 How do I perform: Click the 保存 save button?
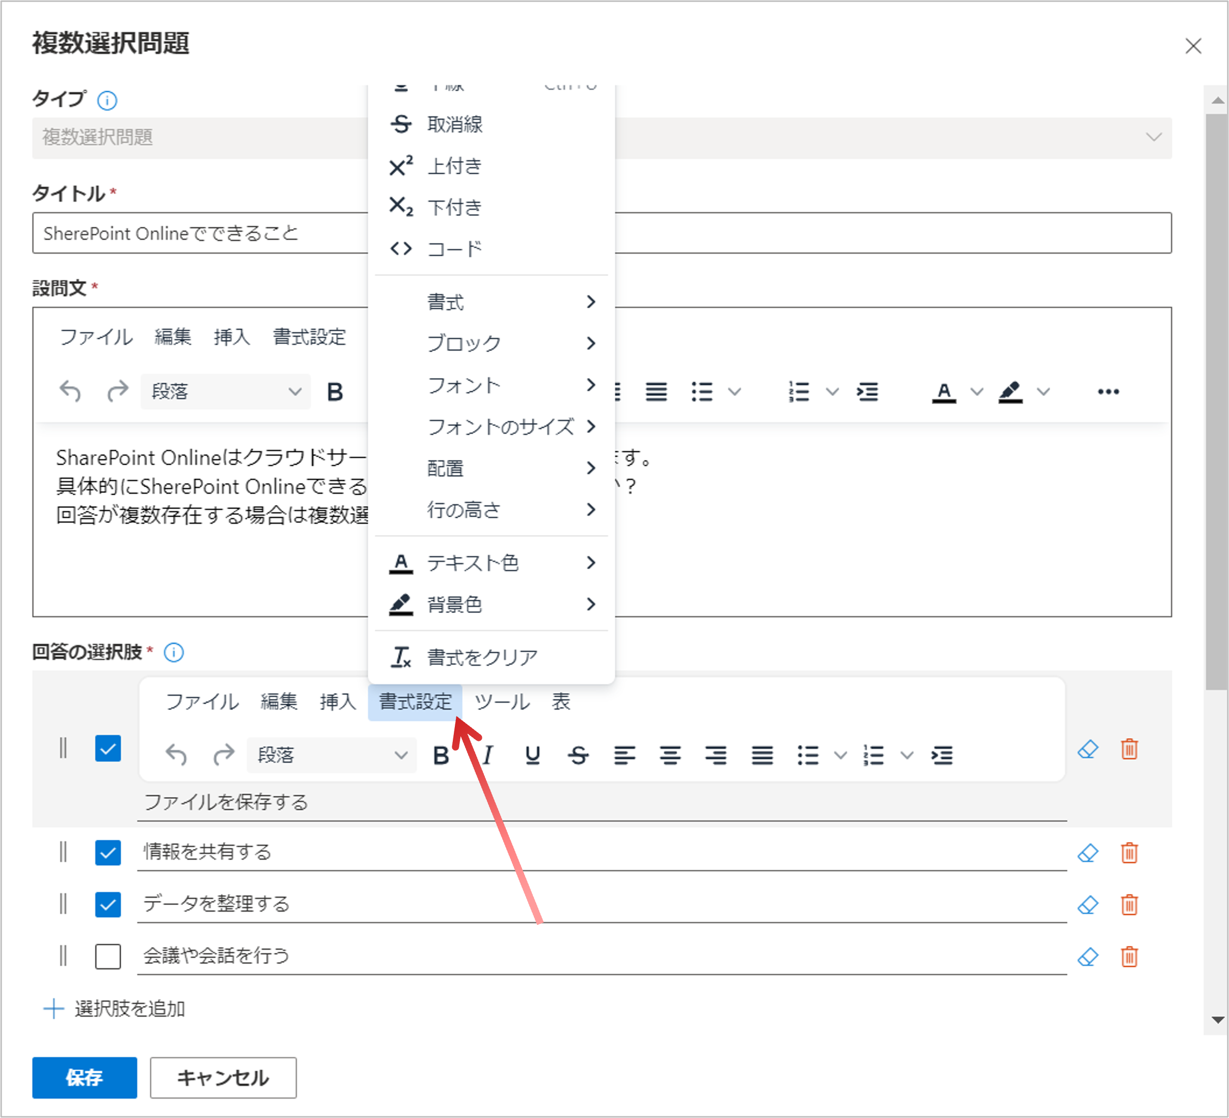coord(85,1078)
